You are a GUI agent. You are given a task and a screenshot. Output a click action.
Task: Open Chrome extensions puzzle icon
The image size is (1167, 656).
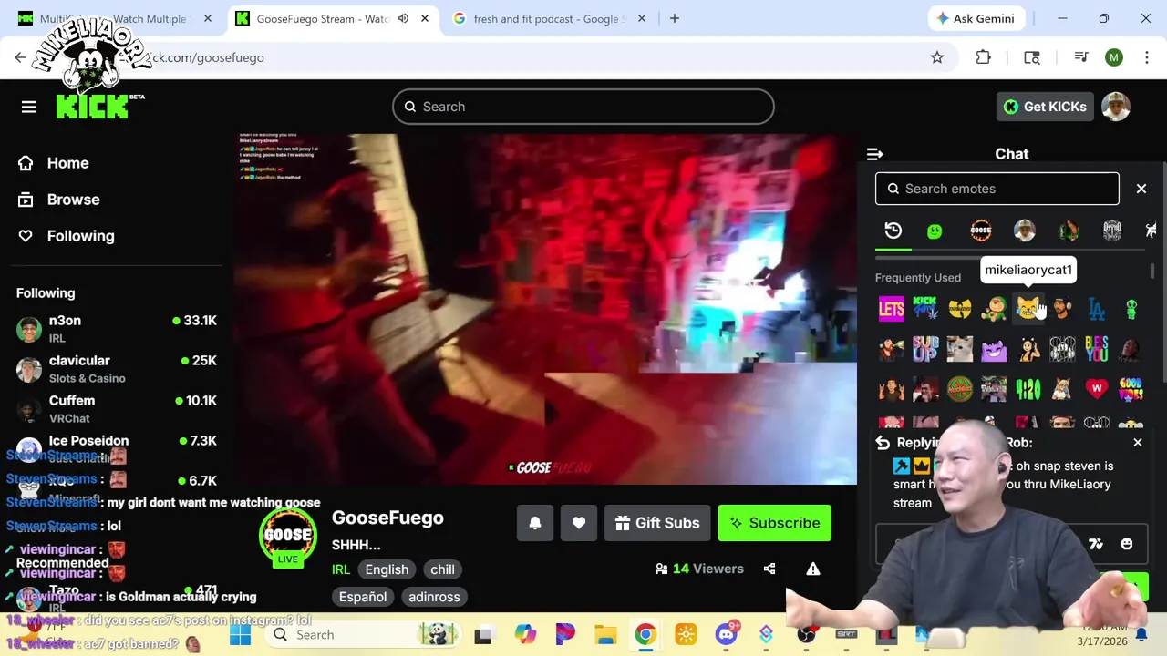pos(983,57)
